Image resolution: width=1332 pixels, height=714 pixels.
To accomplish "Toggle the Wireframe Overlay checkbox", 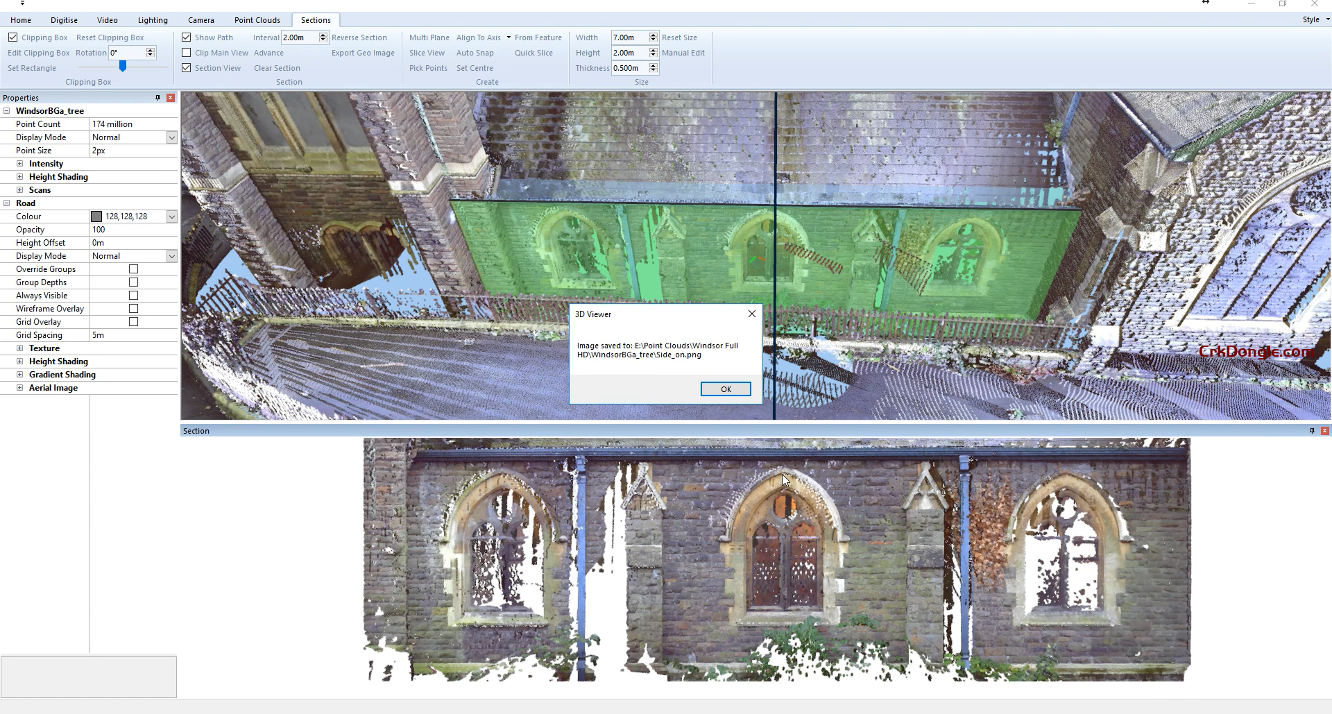I will pyautogui.click(x=134, y=309).
